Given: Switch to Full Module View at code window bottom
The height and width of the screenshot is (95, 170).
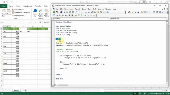Looking at the screenshot, I should pos(55,85).
